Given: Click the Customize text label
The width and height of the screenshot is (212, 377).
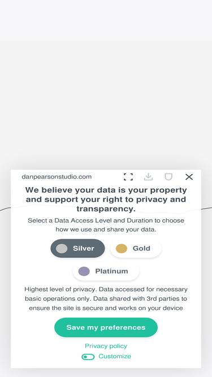Looking at the screenshot, I should click(115, 356).
